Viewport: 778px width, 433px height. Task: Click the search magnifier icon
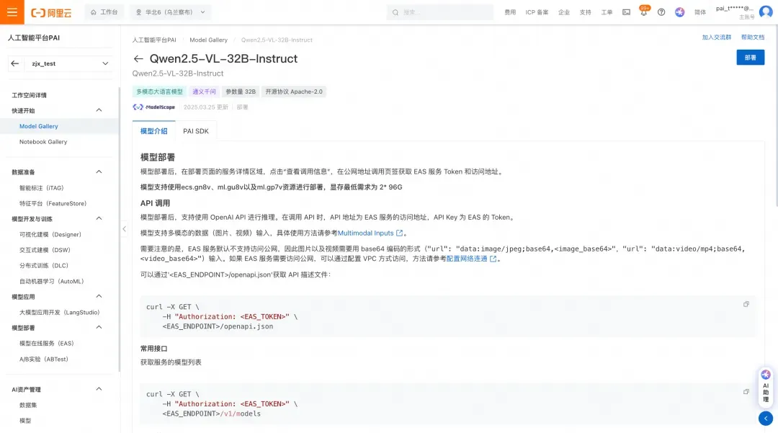(x=395, y=12)
